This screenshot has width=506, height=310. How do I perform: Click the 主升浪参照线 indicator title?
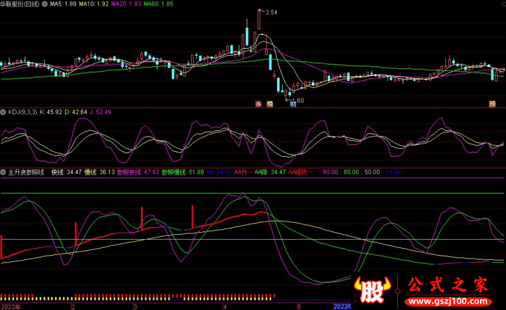coord(26,172)
